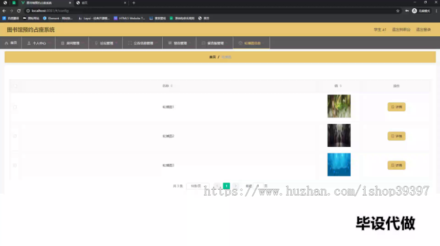Select page 1 in pagination
Viewport: 440px width, 246px height.
(x=226, y=186)
